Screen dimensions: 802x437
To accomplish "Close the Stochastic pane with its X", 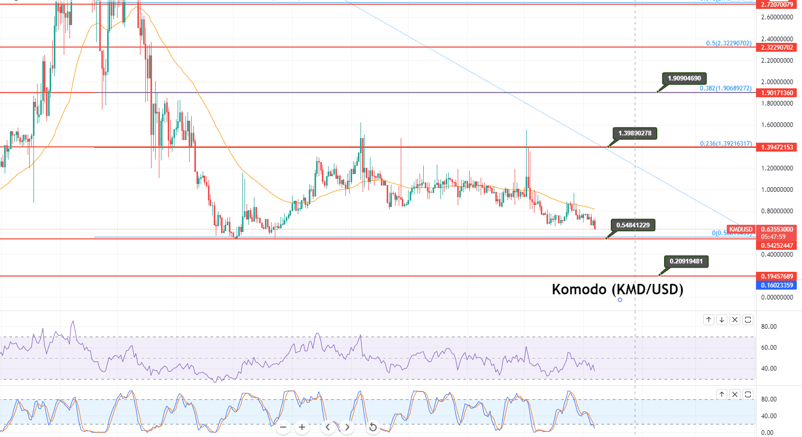I will [x=735, y=394].
